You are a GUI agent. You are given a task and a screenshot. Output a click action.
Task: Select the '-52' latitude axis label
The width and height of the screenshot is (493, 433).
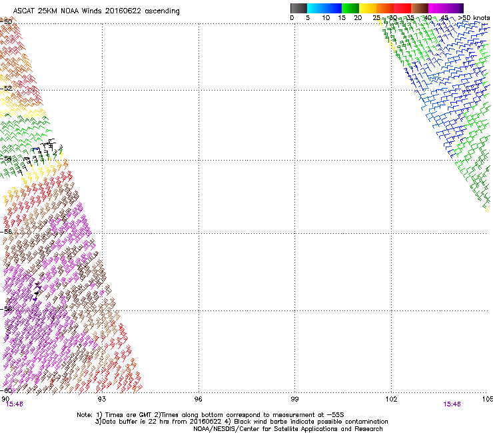point(6,89)
